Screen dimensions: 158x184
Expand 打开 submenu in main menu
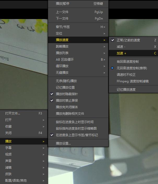point(24,120)
